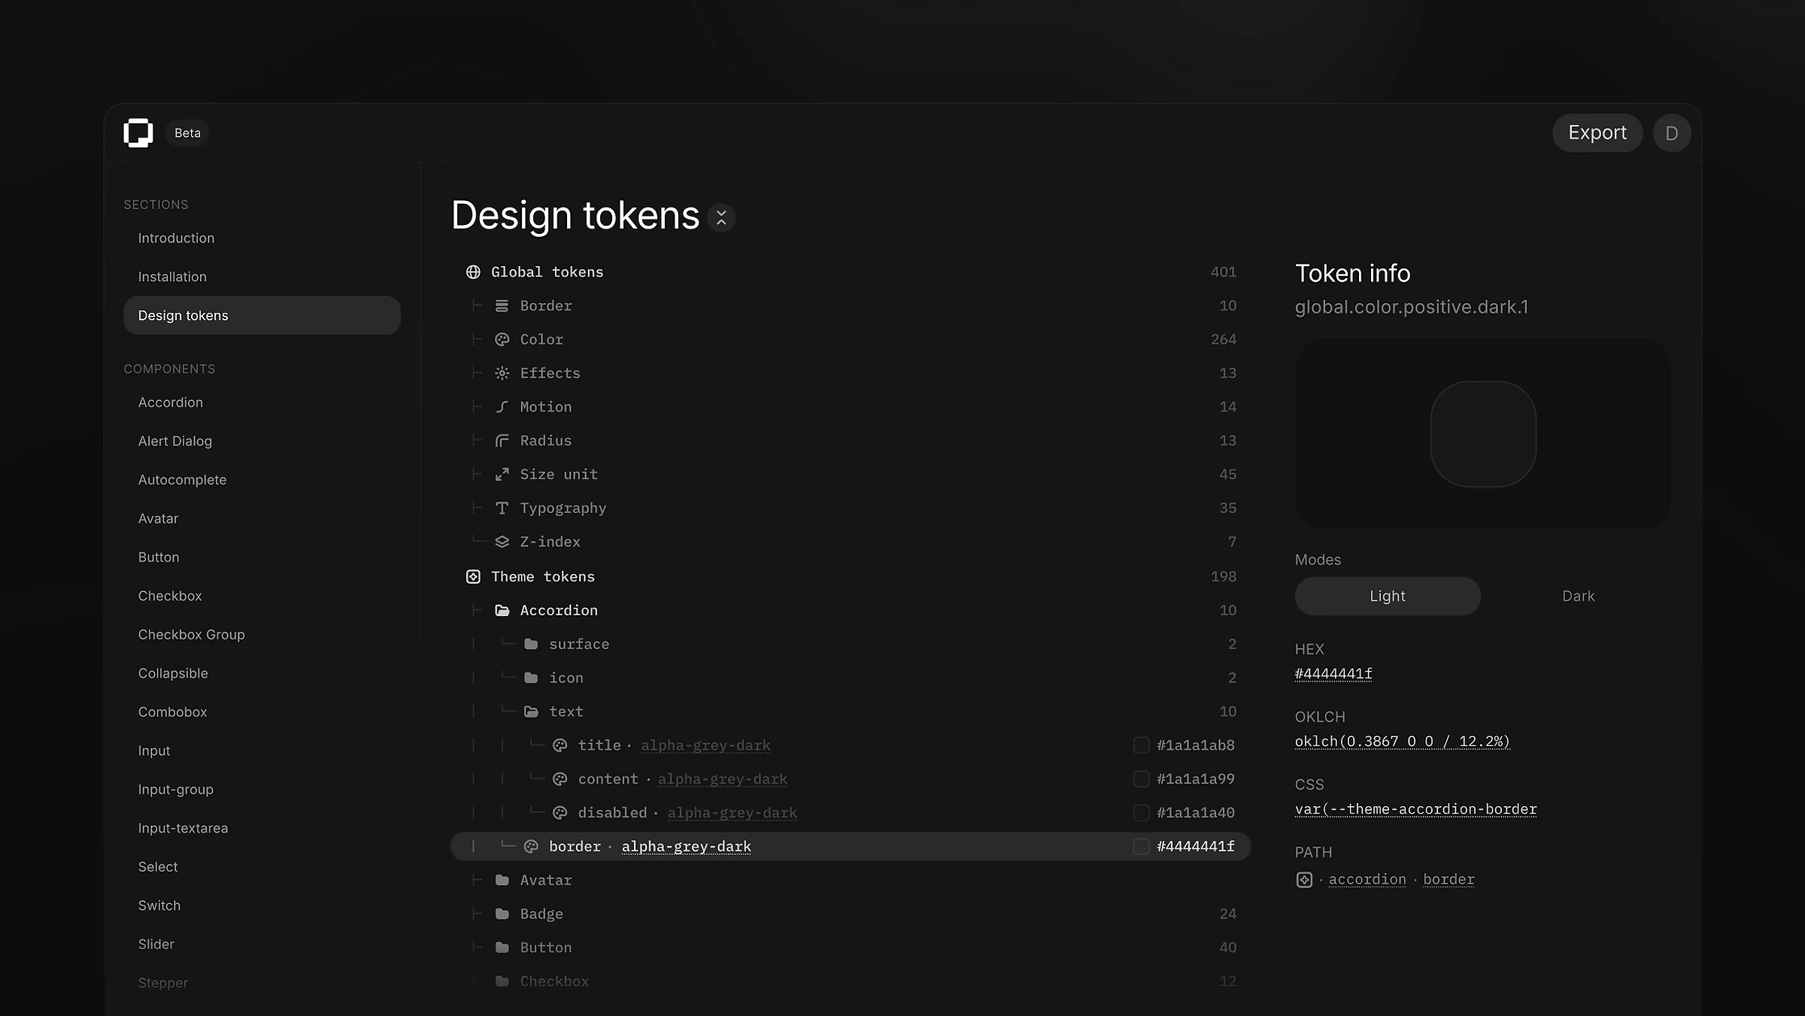Click the accordion link in PATH

tap(1367, 880)
